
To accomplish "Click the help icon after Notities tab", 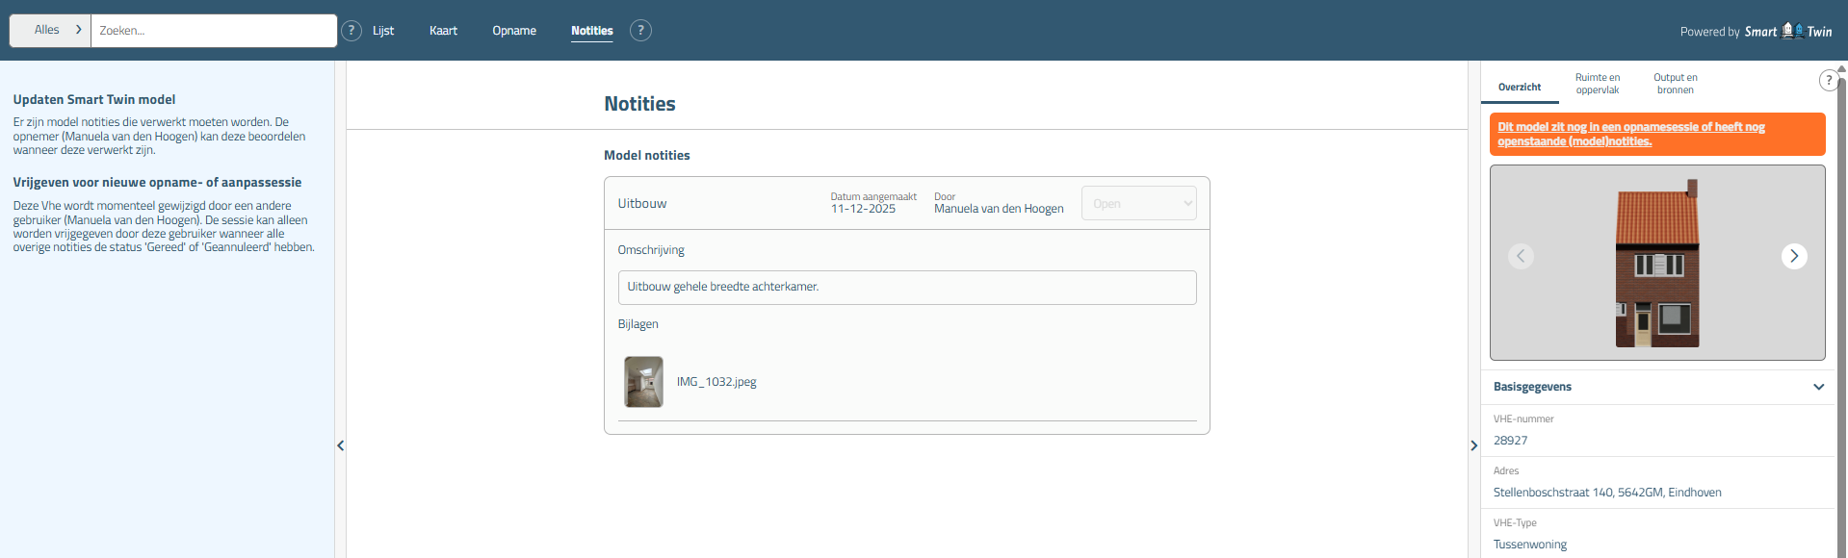I will 640,31.
